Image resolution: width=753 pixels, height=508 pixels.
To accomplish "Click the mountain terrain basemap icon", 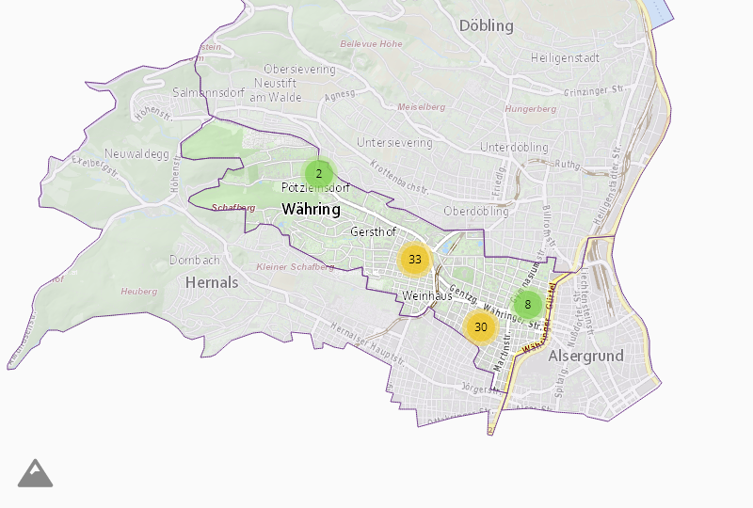I will coord(36,473).
